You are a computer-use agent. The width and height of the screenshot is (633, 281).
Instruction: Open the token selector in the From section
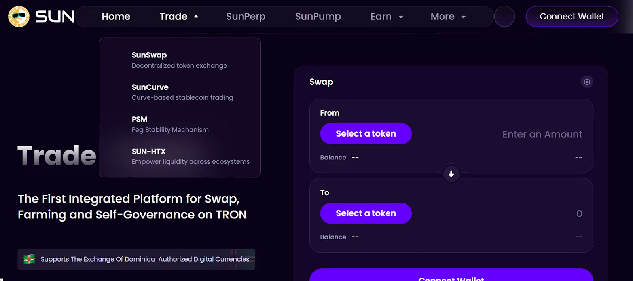point(366,133)
